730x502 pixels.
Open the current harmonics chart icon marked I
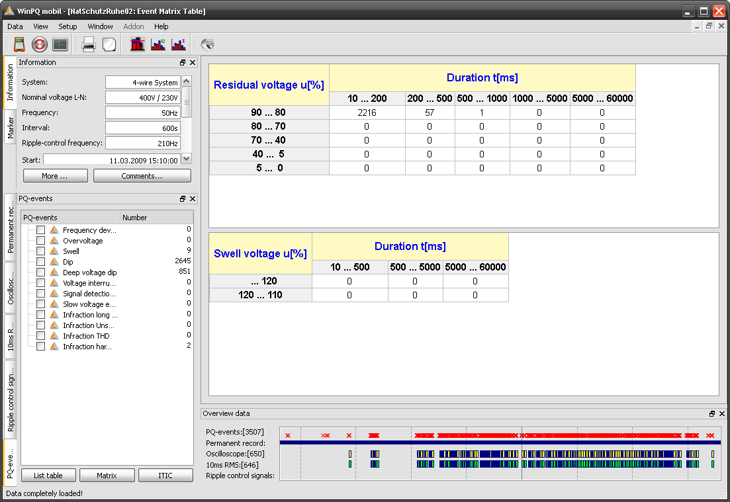point(178,44)
